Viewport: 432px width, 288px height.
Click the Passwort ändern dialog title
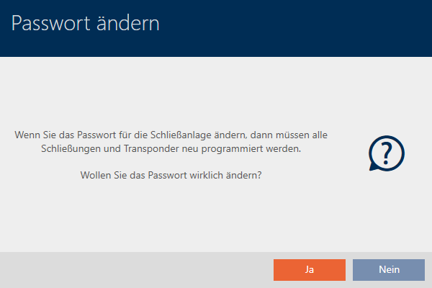click(x=86, y=23)
